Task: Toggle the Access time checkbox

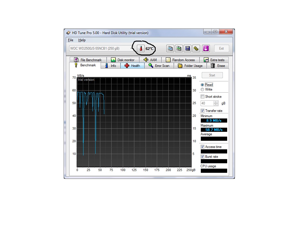Action: tap(202, 147)
